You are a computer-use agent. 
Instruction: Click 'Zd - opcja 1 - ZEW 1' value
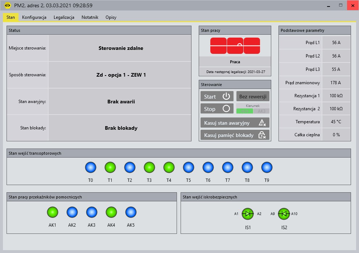pos(121,75)
